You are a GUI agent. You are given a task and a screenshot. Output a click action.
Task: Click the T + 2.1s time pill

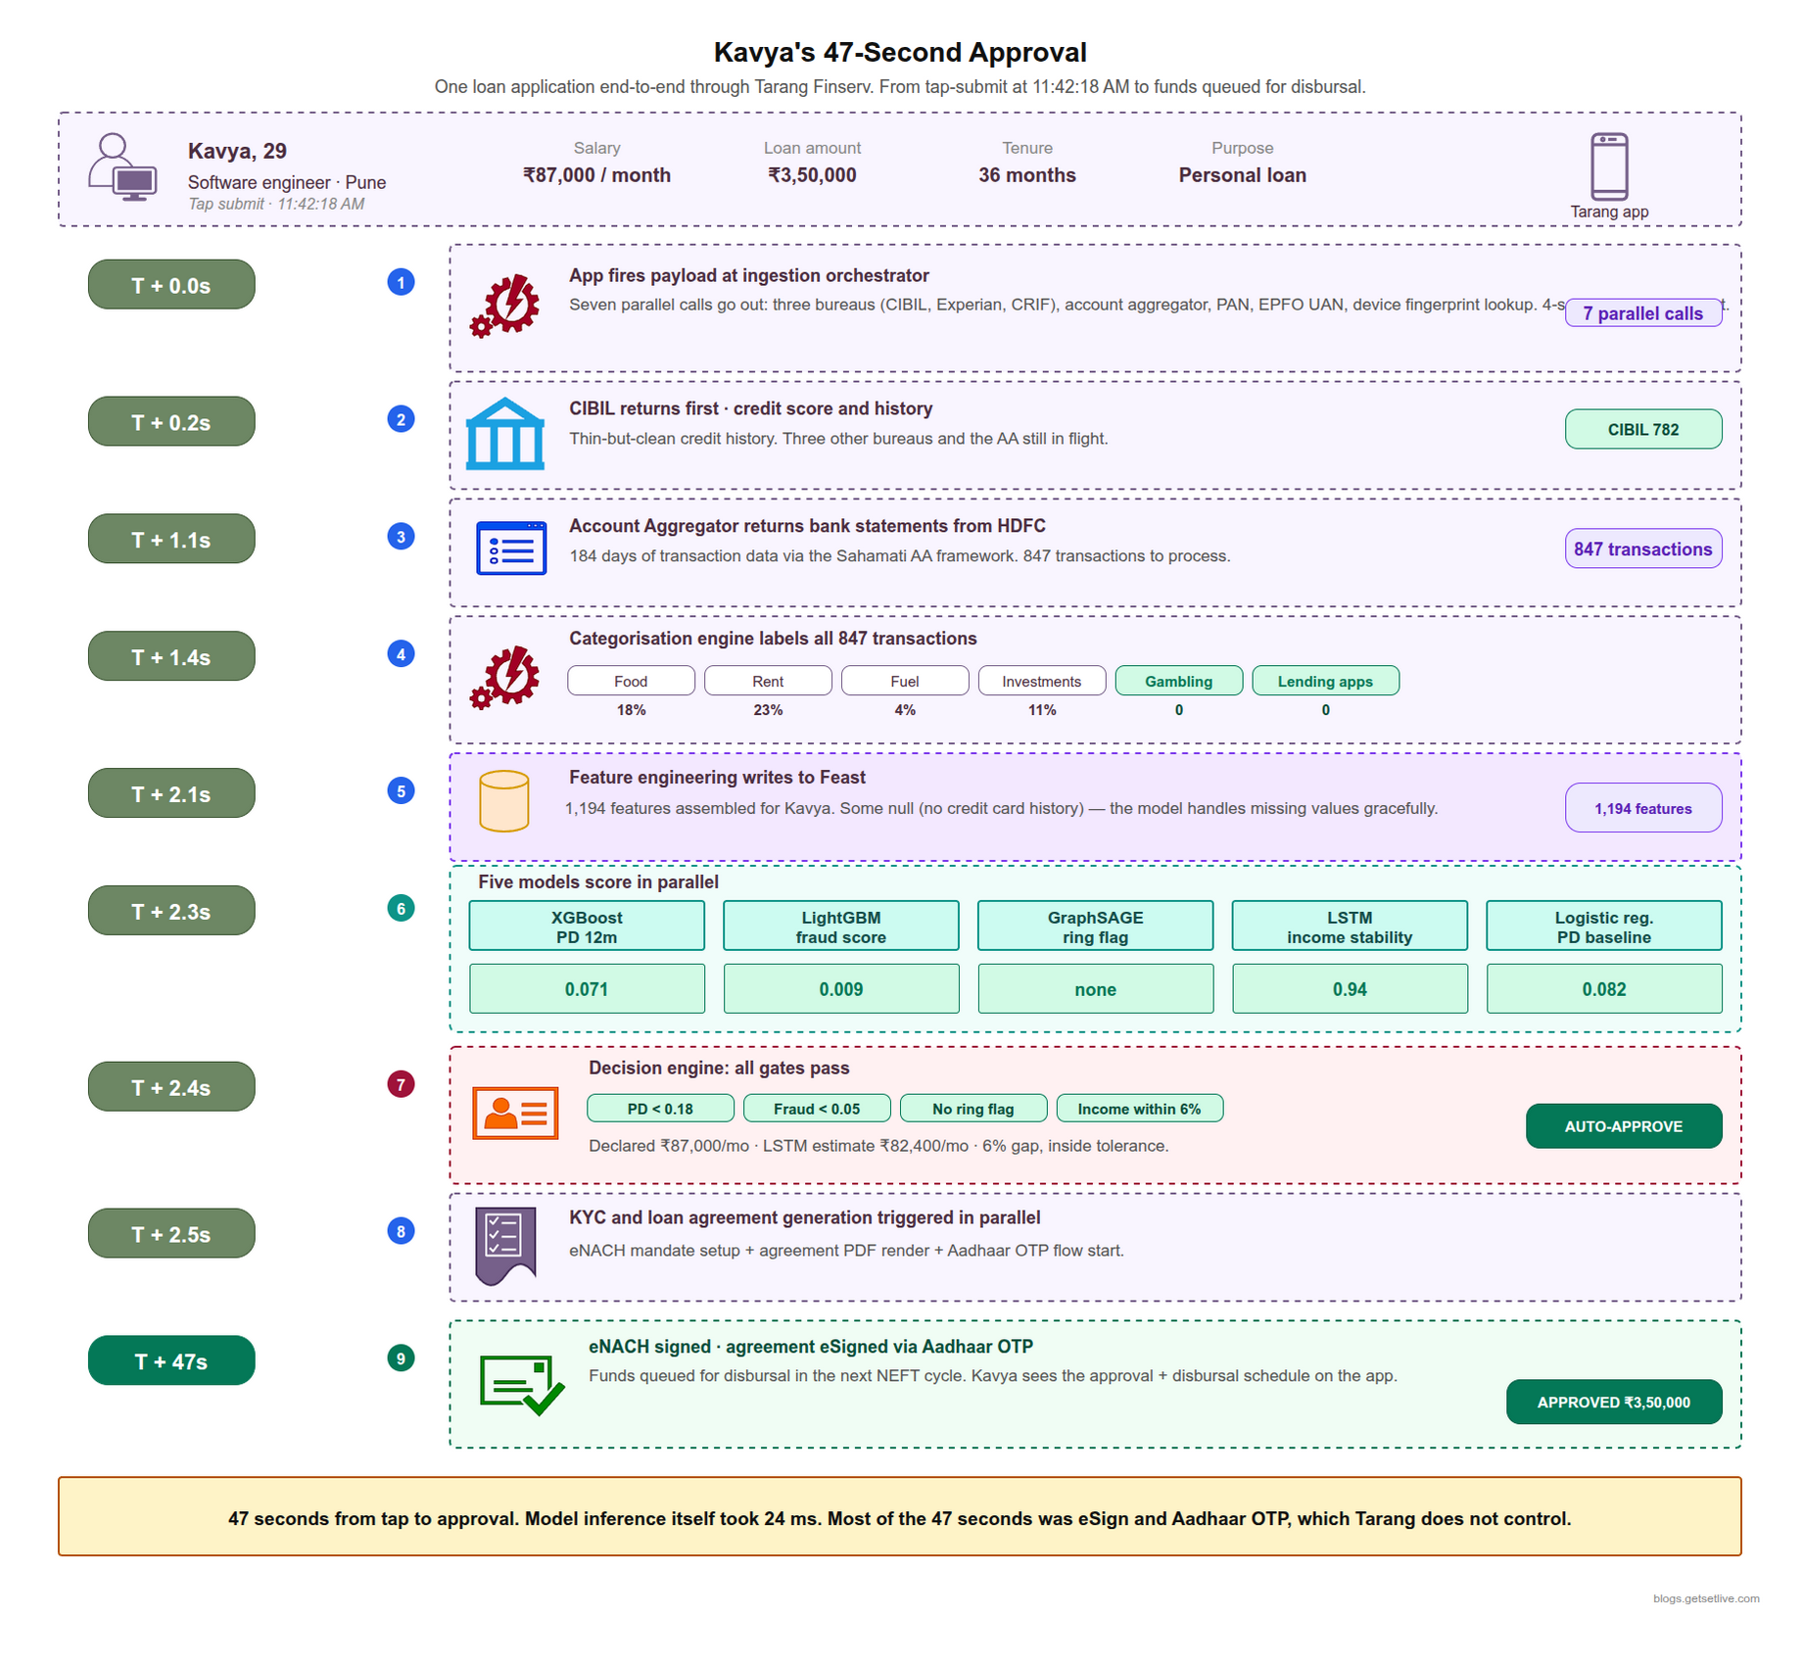(171, 794)
